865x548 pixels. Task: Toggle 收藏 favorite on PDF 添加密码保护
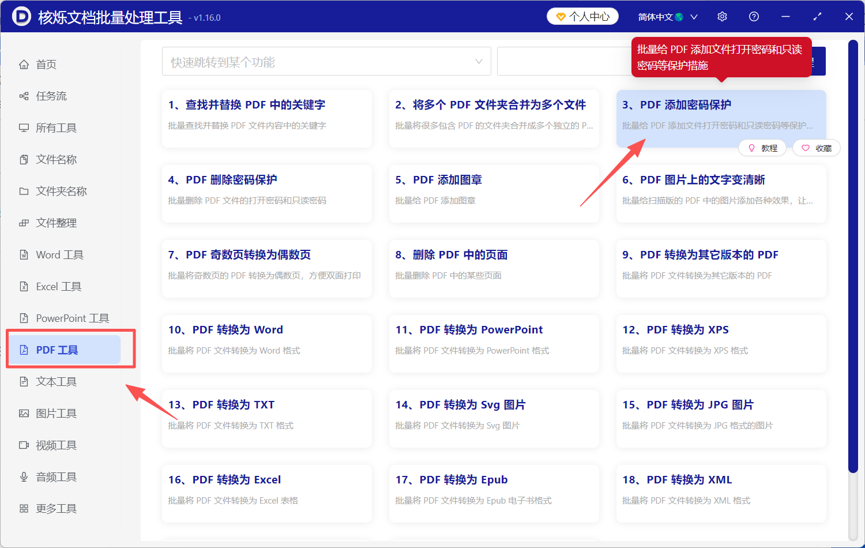pos(817,148)
